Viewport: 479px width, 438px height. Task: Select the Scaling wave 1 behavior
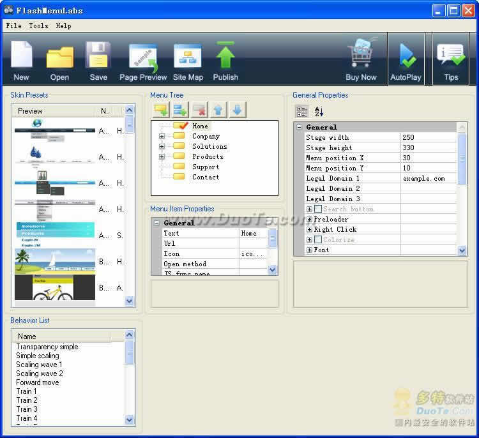[x=39, y=365]
